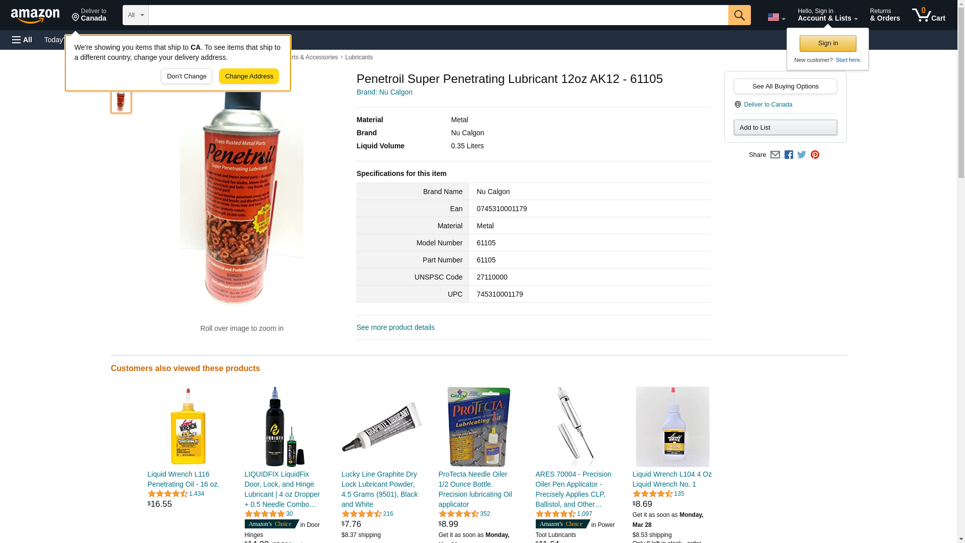Viewport: 965px width, 543px height.
Task: Share product on Twitter icon
Action: pos(802,155)
